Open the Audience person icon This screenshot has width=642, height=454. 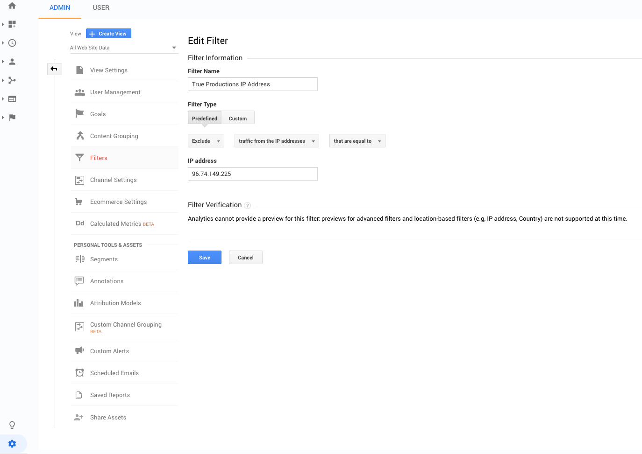pyautogui.click(x=12, y=62)
